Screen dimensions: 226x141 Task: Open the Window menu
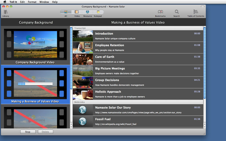click(x=44, y=2)
